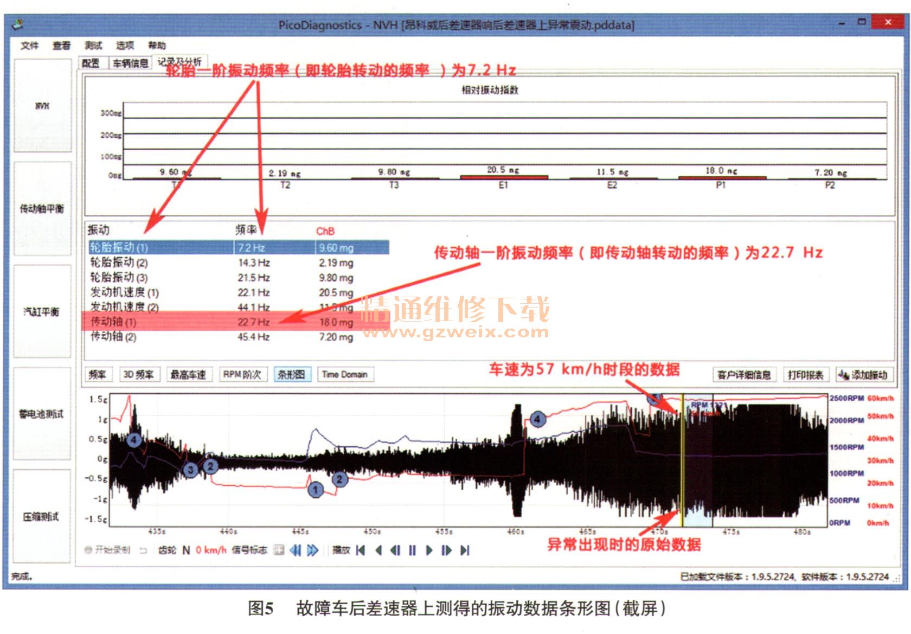Screen dimensions: 911x634
Task: Show the 最高车速 view
Action: coord(188,374)
